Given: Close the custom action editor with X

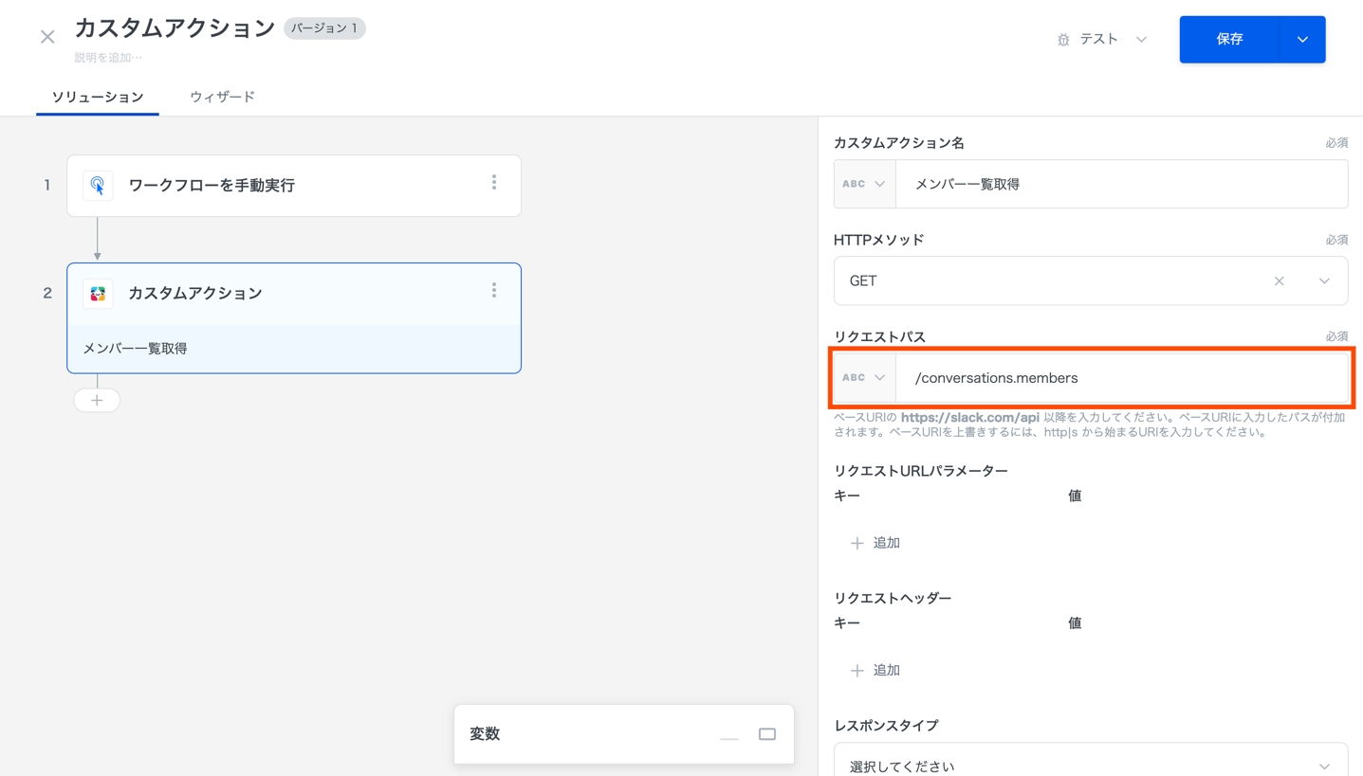Looking at the screenshot, I should click(x=47, y=37).
